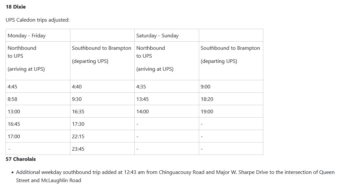Click the "UPS Caledon trips adjusted" text
Viewport: 356px width, 189px height.
pyautogui.click(x=38, y=20)
